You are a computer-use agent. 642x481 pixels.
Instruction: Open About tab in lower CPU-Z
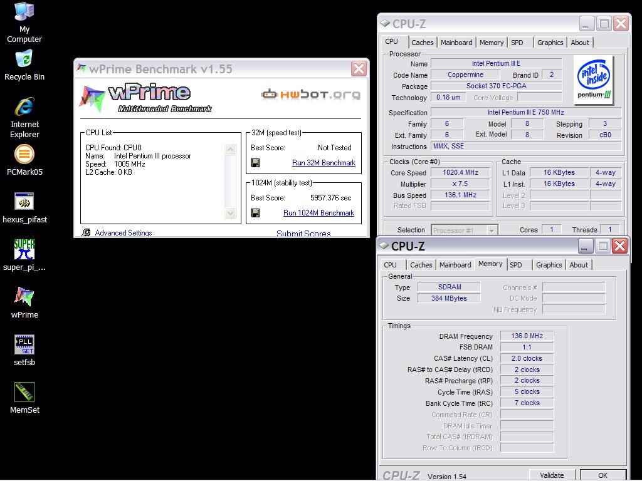(579, 265)
